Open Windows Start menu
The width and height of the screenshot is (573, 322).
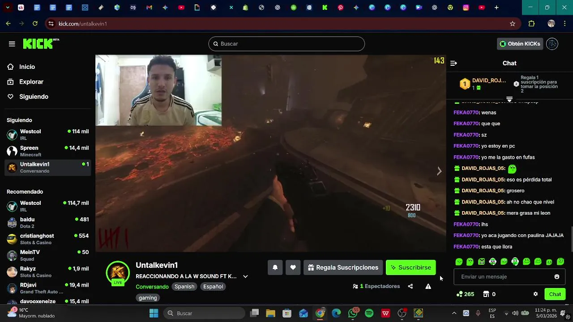[154, 313]
